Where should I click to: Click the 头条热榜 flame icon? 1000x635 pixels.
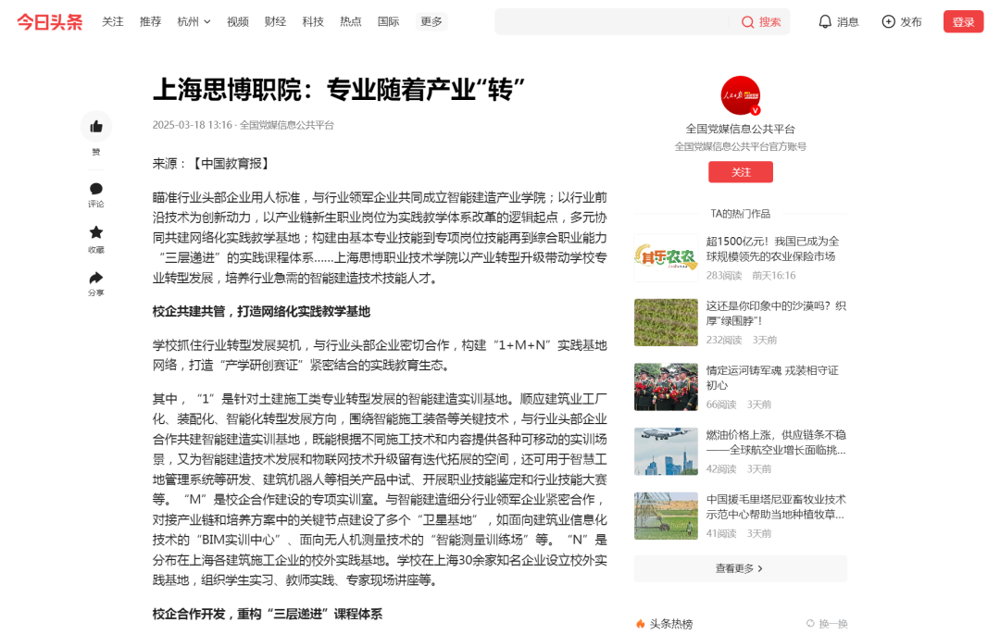641,624
